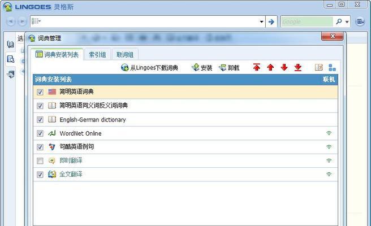
Task: Click the 词典安装列表 column header
Action: [53, 79]
